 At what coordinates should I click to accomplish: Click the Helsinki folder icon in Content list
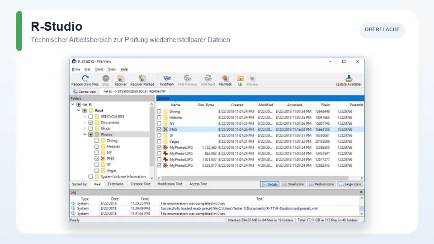click(165, 117)
